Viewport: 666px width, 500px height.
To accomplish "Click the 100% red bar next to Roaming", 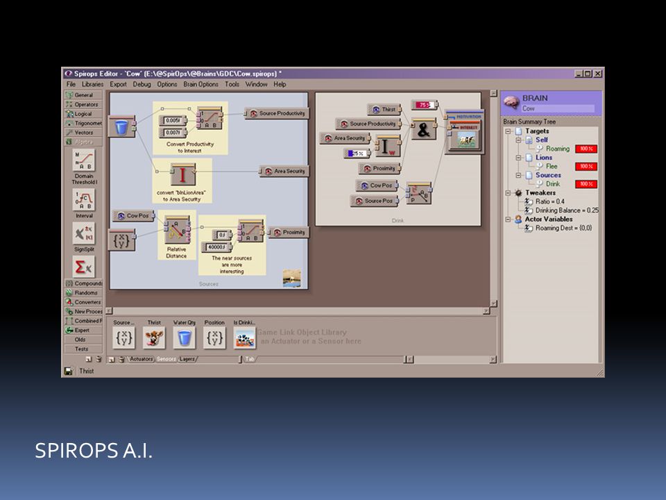I will click(x=586, y=149).
